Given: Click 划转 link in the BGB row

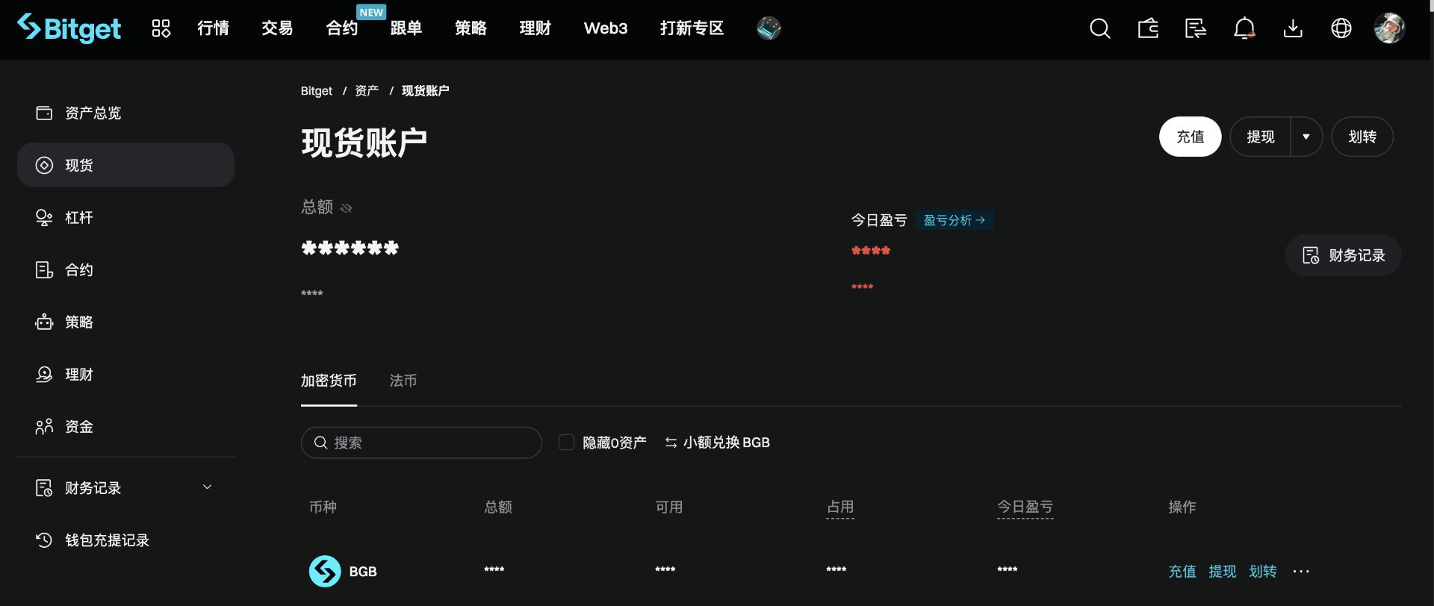Looking at the screenshot, I should (x=1263, y=572).
